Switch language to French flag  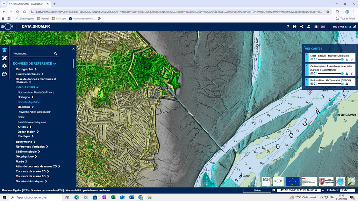pyautogui.click(x=316, y=27)
